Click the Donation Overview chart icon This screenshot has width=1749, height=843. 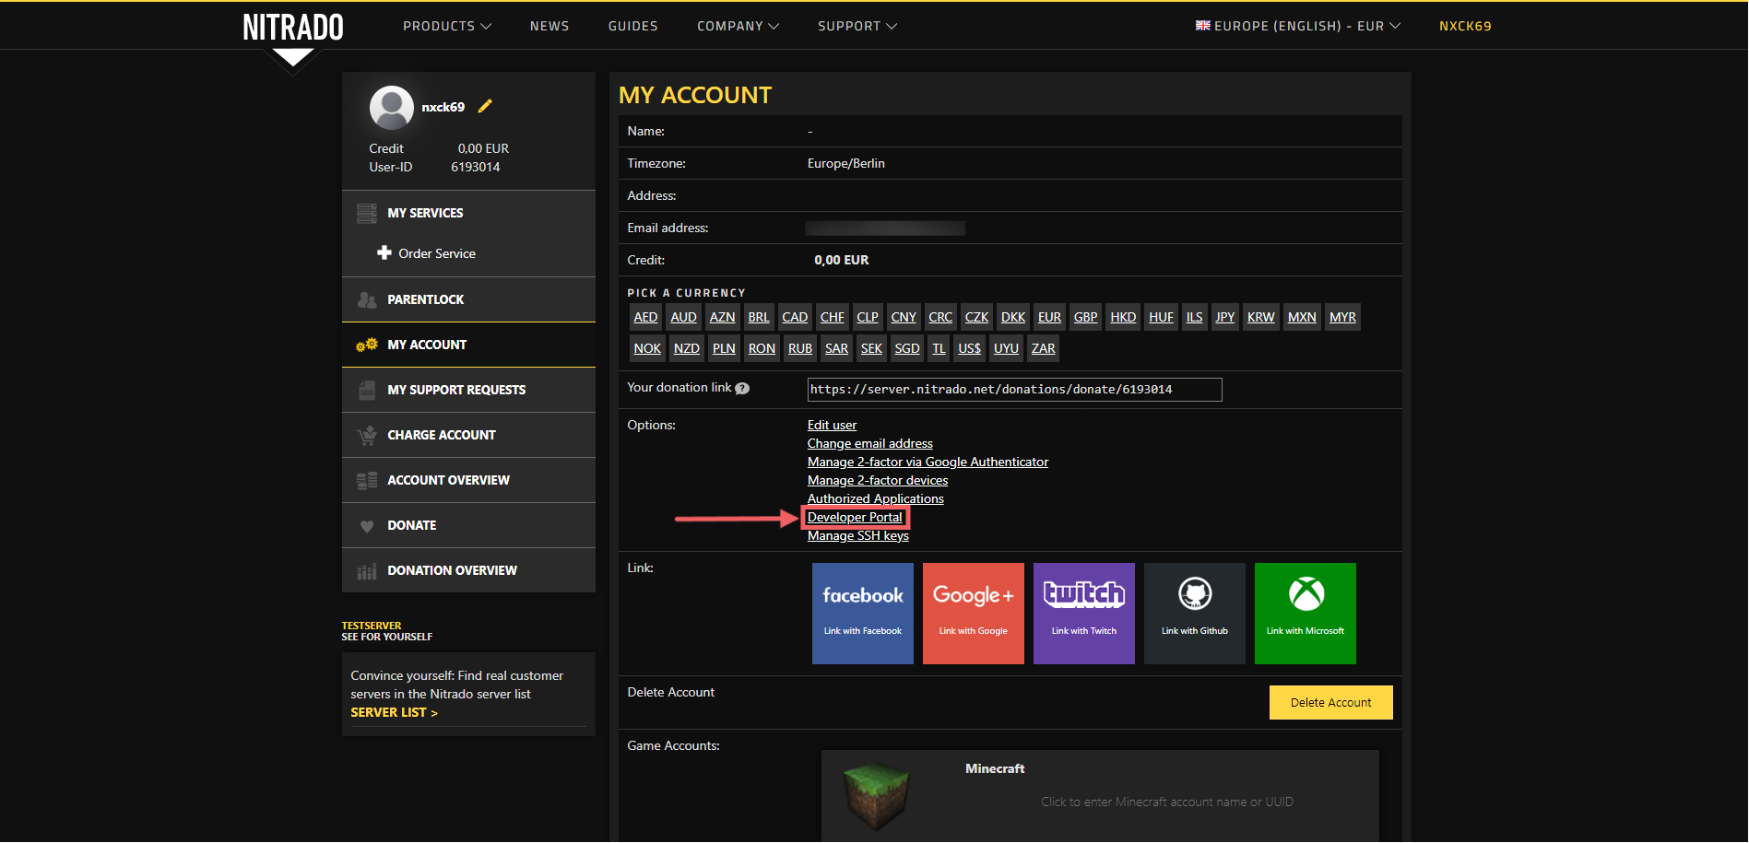click(367, 571)
